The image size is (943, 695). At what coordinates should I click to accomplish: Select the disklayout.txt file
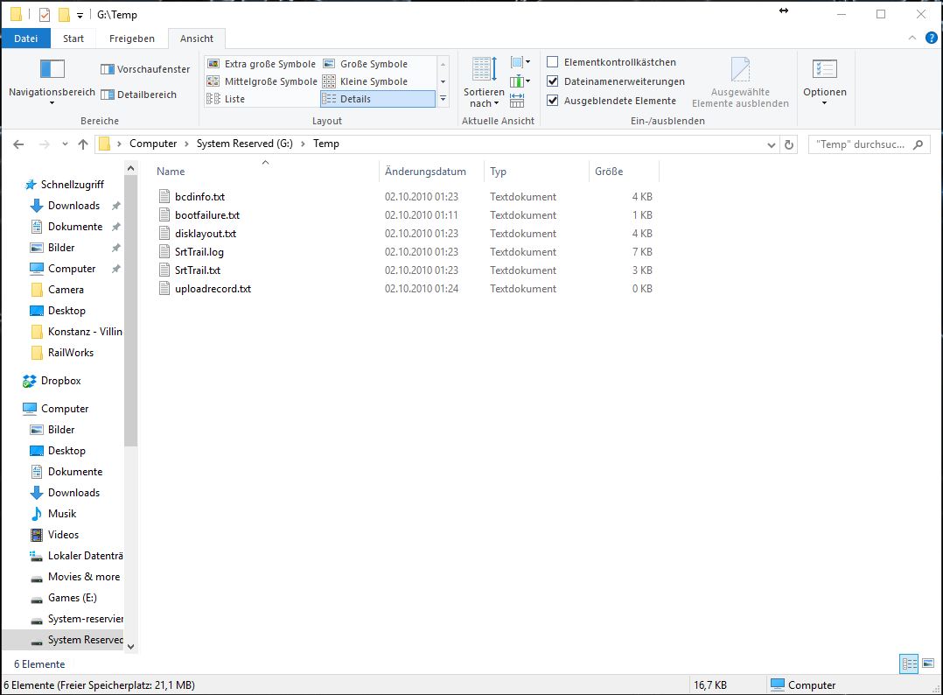(205, 234)
